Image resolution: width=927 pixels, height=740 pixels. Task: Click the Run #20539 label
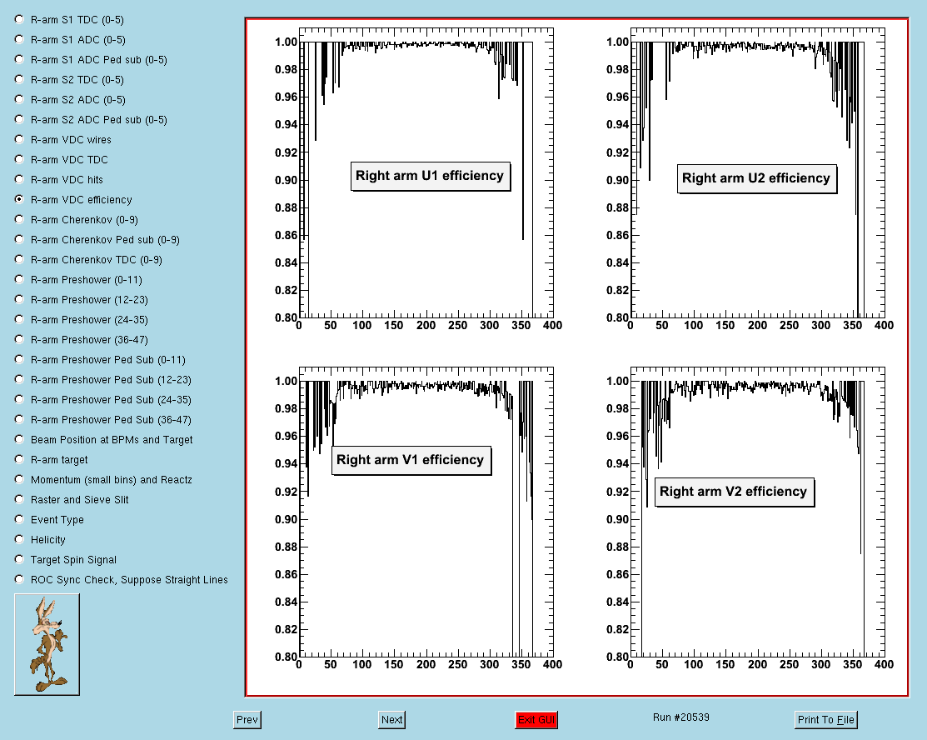point(681,717)
